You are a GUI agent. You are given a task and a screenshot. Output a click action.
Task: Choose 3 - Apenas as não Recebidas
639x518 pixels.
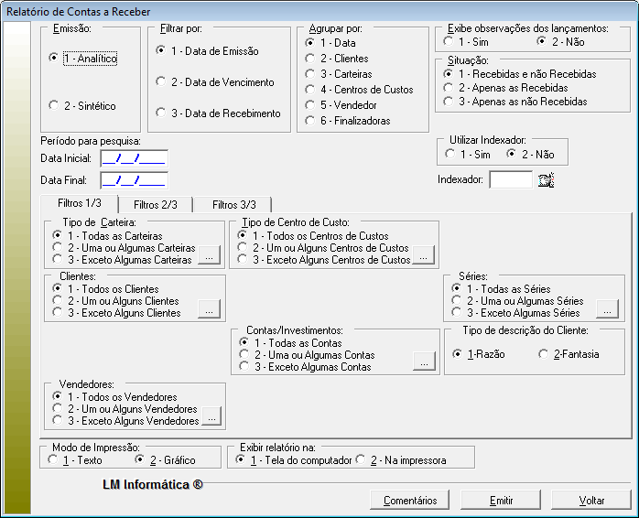tap(448, 103)
